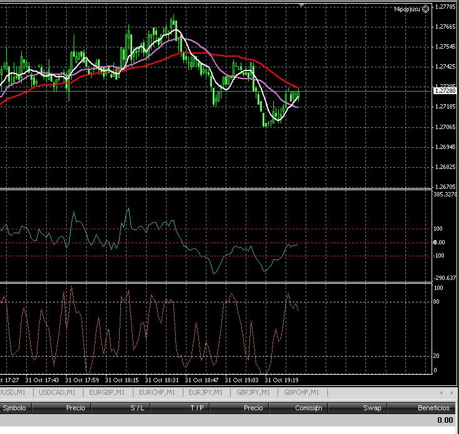
Task: Switch to the EURJPY,M1 tab
Action: tap(205, 392)
